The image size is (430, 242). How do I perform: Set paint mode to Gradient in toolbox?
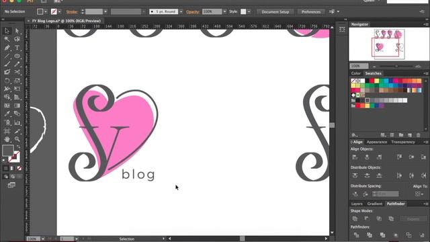pos(12,168)
